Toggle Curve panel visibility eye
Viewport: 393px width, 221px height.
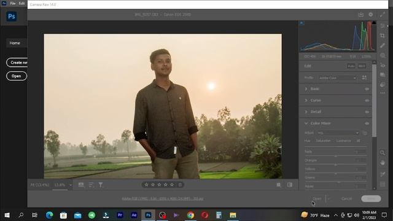pyautogui.click(x=367, y=101)
